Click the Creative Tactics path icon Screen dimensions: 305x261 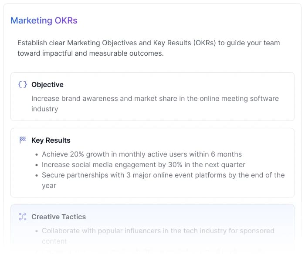pyautogui.click(x=23, y=217)
